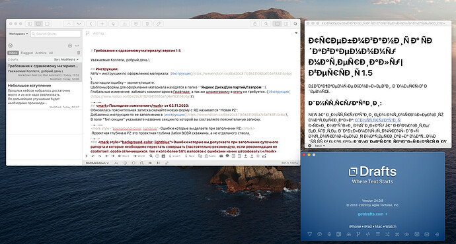Open quick search with the magnifier toolbar icon
This screenshot has width=456, height=244.
coord(266,24)
